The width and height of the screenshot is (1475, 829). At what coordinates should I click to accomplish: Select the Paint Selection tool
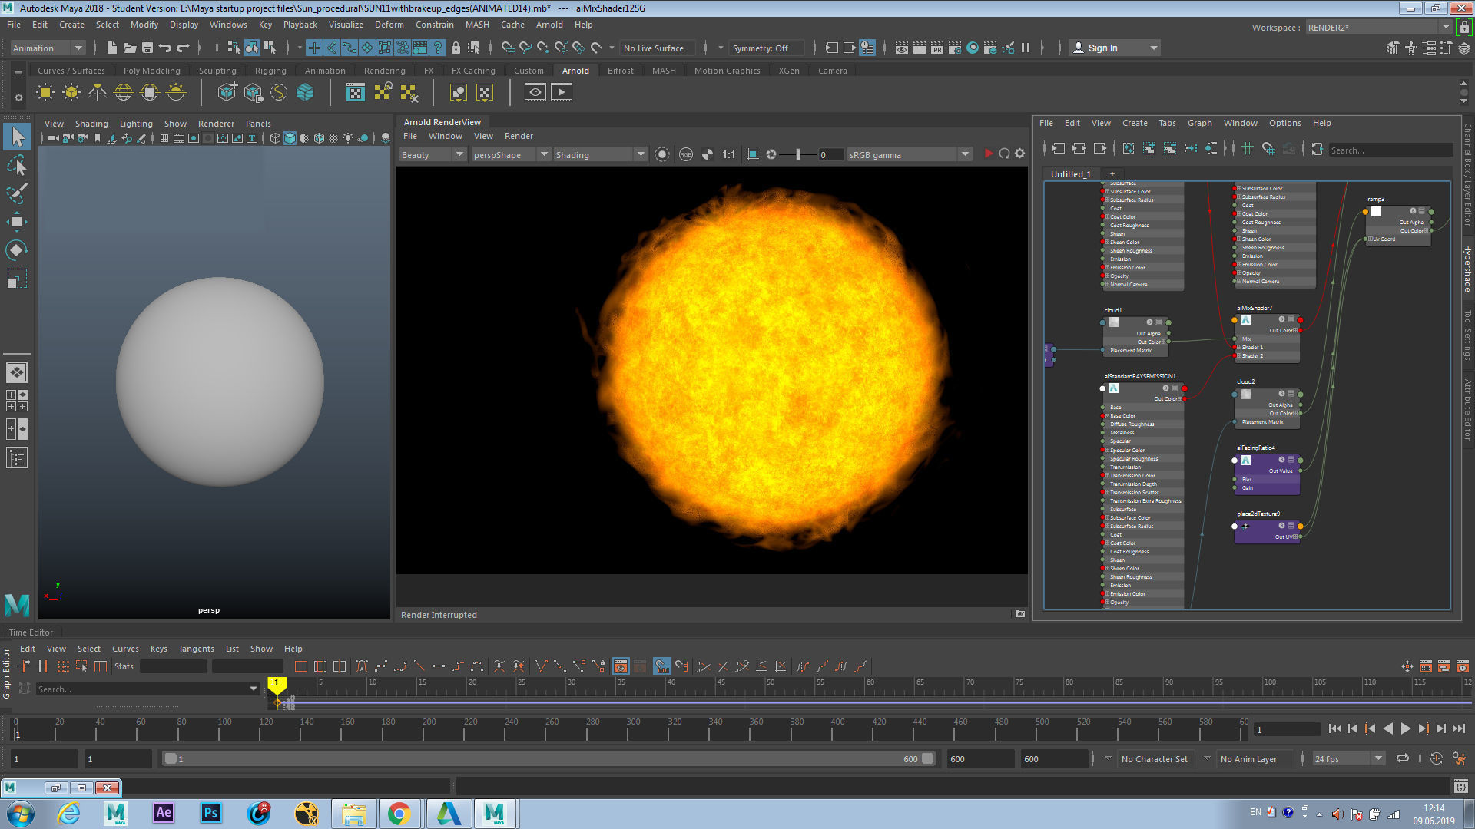(x=17, y=193)
